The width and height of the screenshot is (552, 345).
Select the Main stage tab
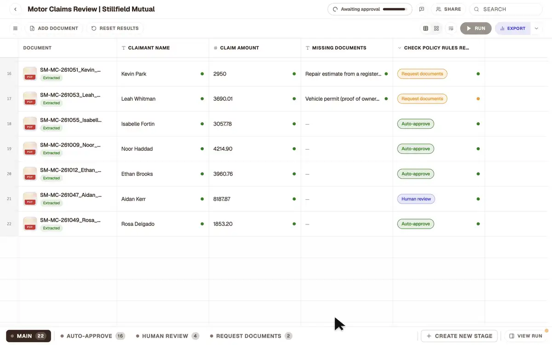(29, 336)
